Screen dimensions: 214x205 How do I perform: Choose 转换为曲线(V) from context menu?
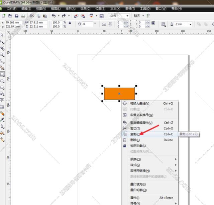[x=139, y=103]
